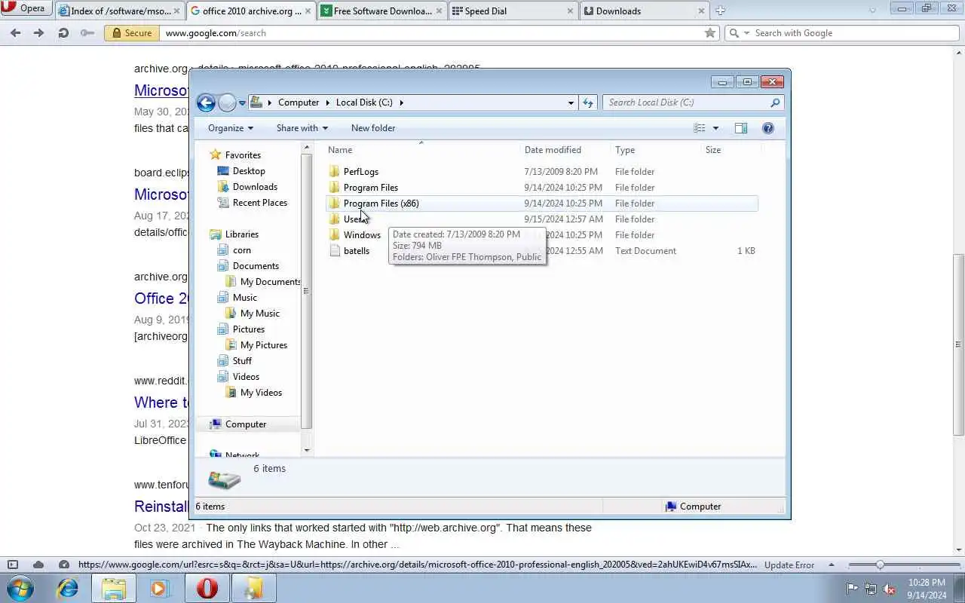Viewport: 965px width, 603px height.
Task: Toggle the preview pane button
Action: coord(741,128)
